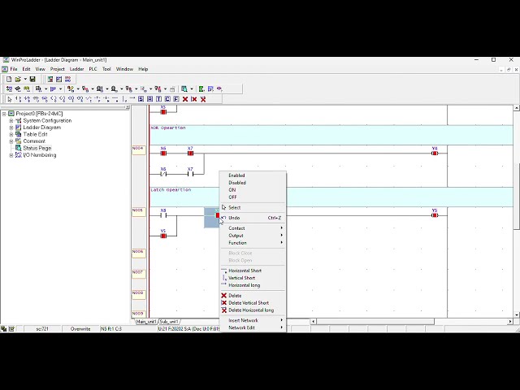The height and width of the screenshot is (390, 520).
Task: Open the Function submenu in context menu
Action: pos(253,243)
